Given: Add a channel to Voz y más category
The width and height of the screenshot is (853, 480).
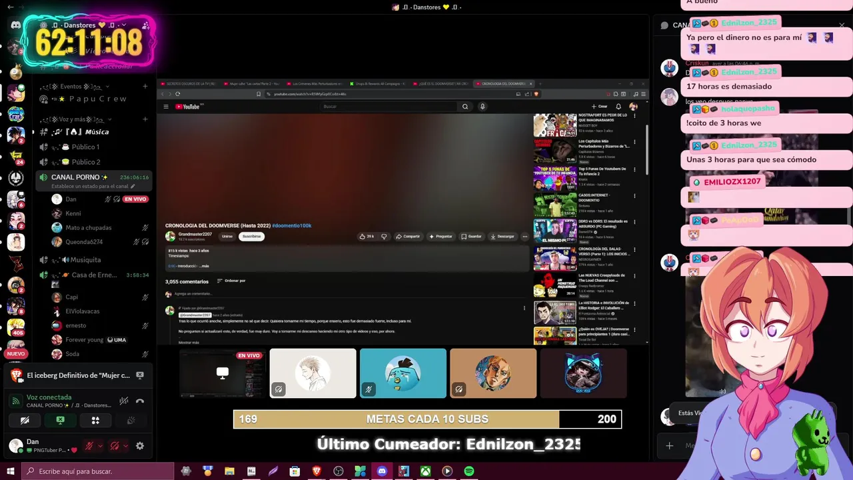Looking at the screenshot, I should (x=145, y=119).
